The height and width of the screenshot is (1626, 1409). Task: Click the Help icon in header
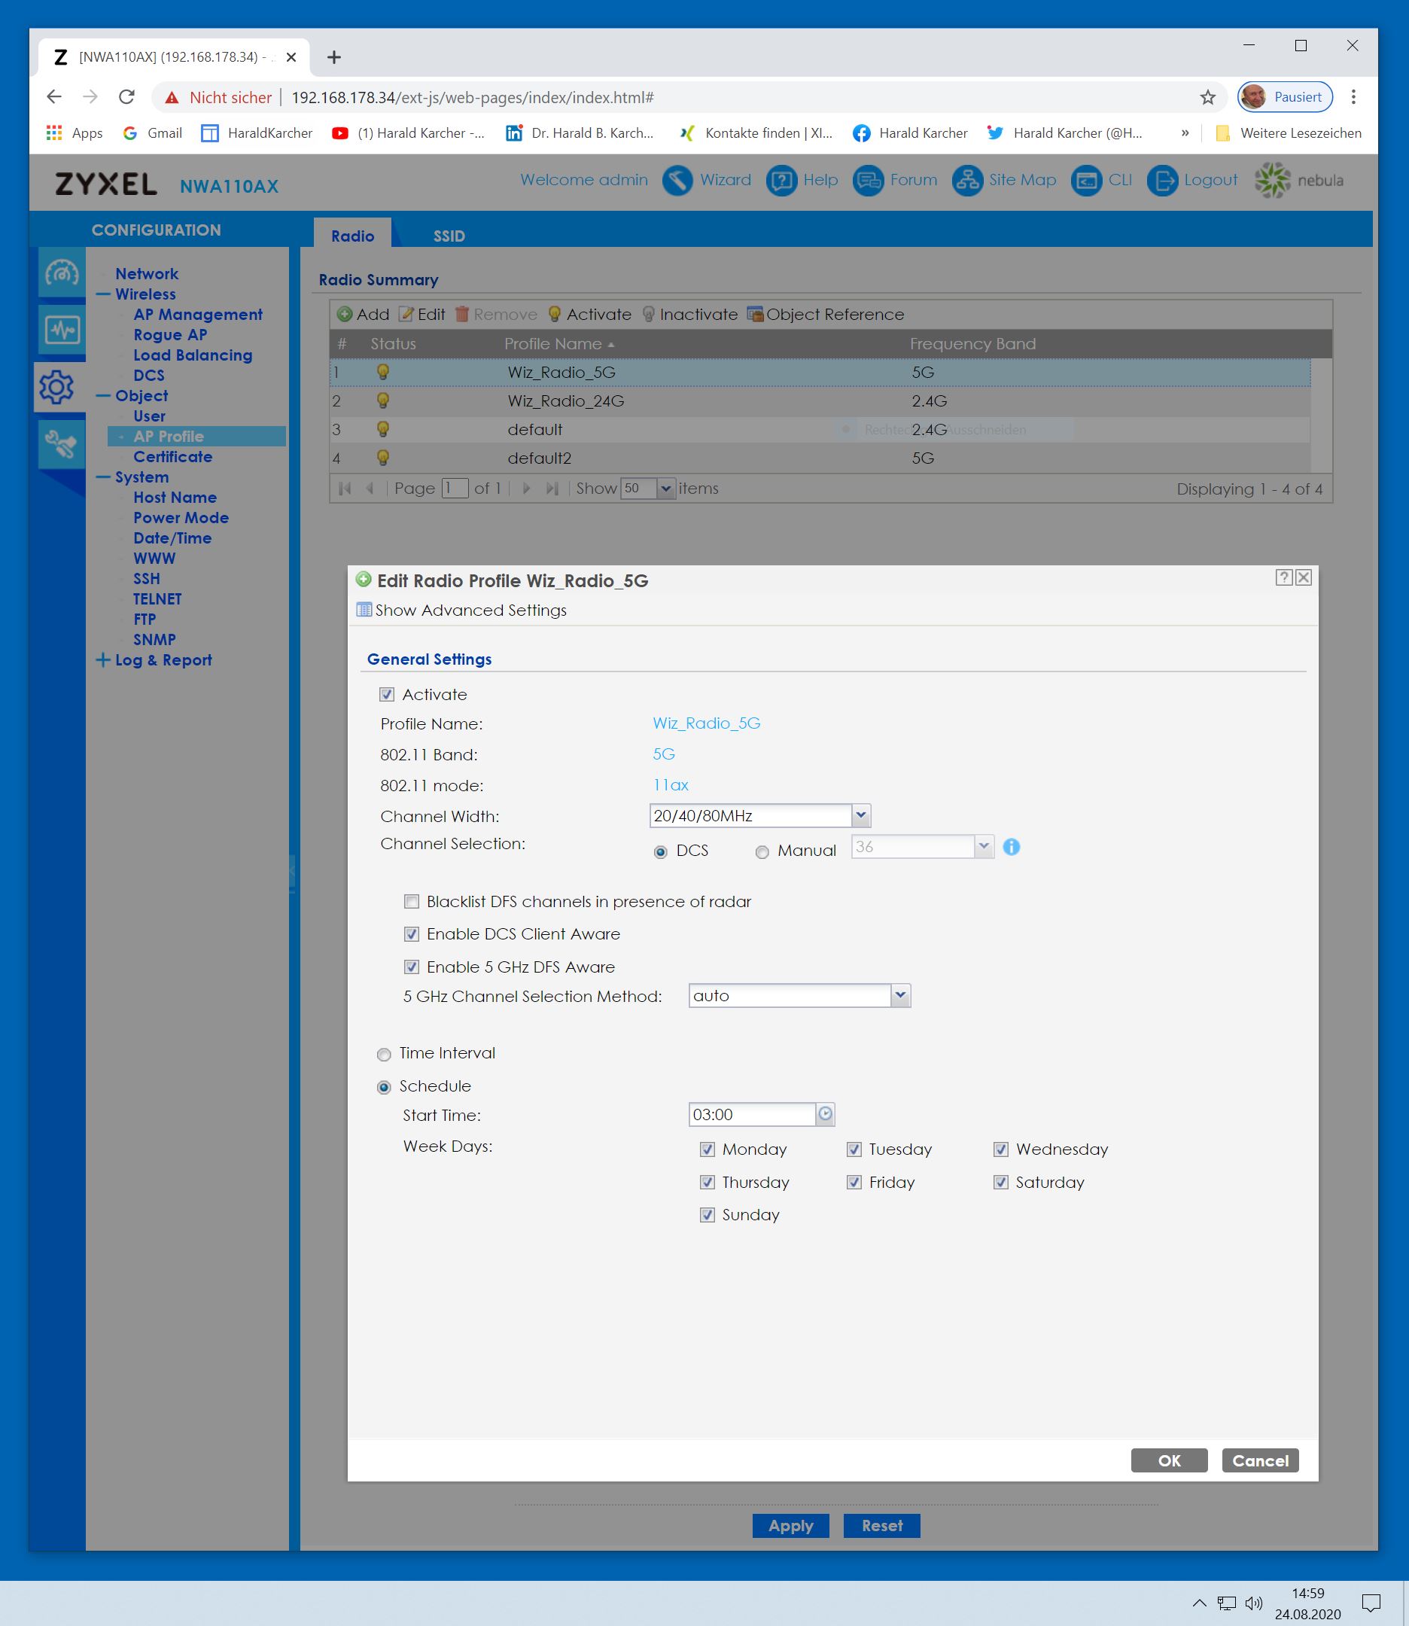(781, 180)
